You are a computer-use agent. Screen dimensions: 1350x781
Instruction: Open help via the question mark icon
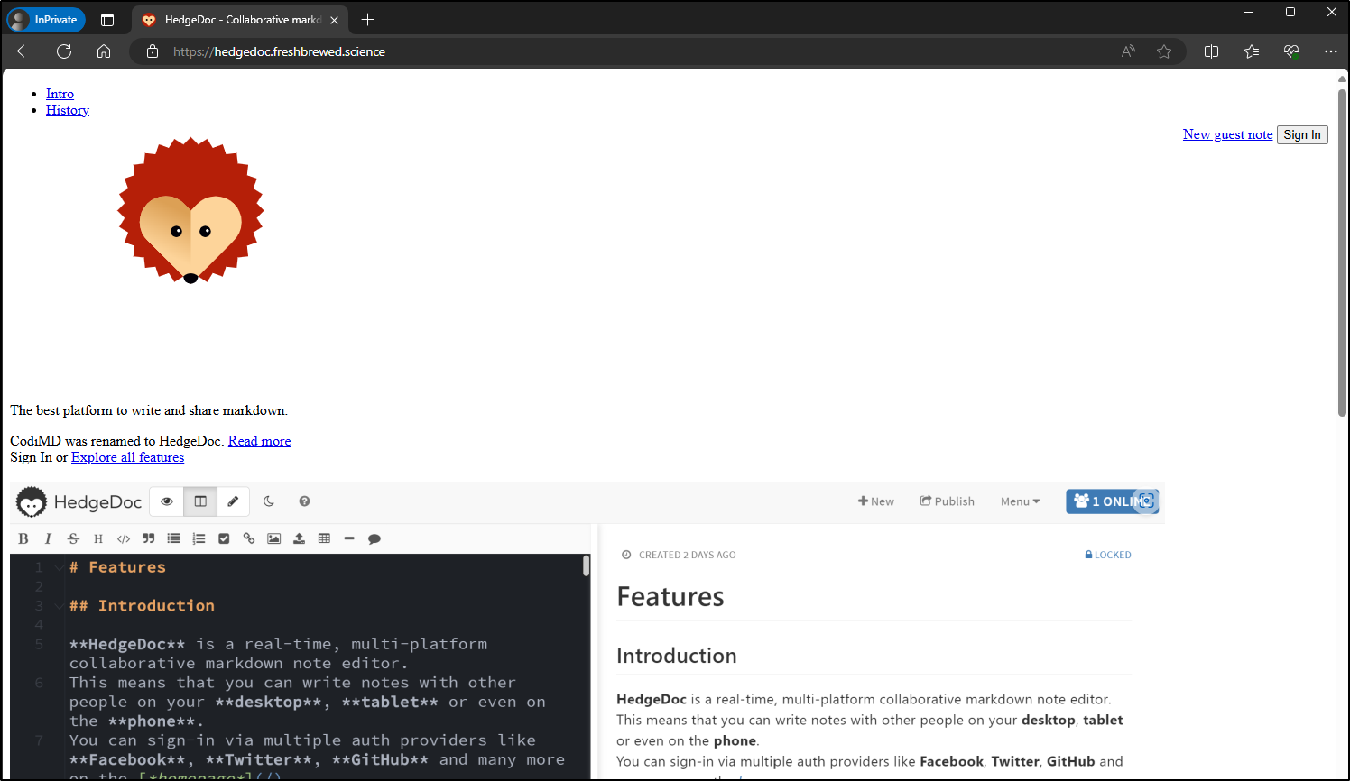pyautogui.click(x=304, y=501)
